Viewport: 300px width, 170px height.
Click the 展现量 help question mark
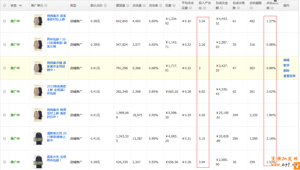pyautogui.click(x=128, y=6)
